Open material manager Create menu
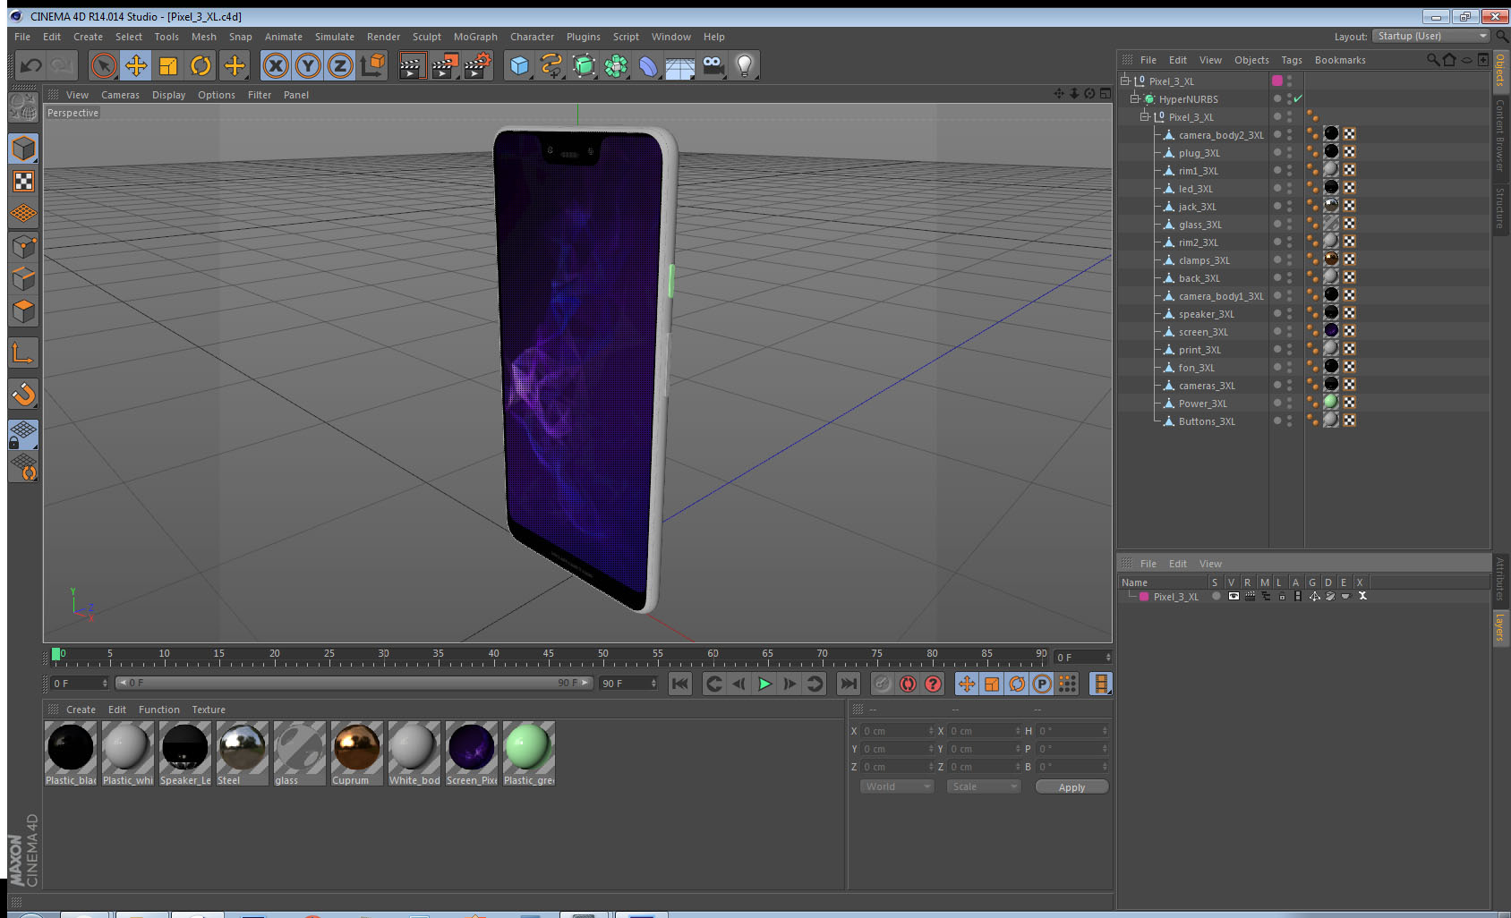 click(x=81, y=710)
